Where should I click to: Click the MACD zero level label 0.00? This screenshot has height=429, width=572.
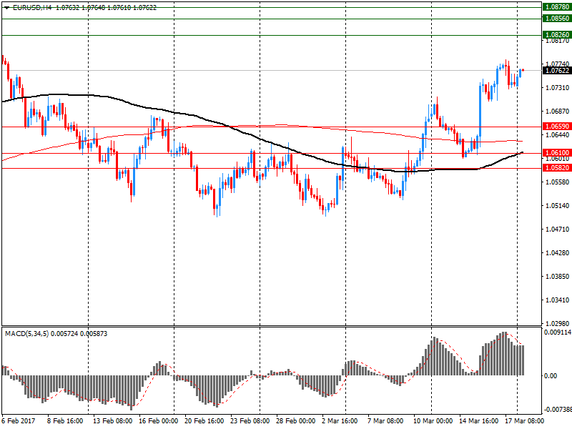(550, 376)
